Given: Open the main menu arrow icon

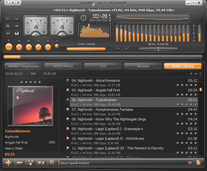Looking at the screenshot, I should tap(7, 2).
